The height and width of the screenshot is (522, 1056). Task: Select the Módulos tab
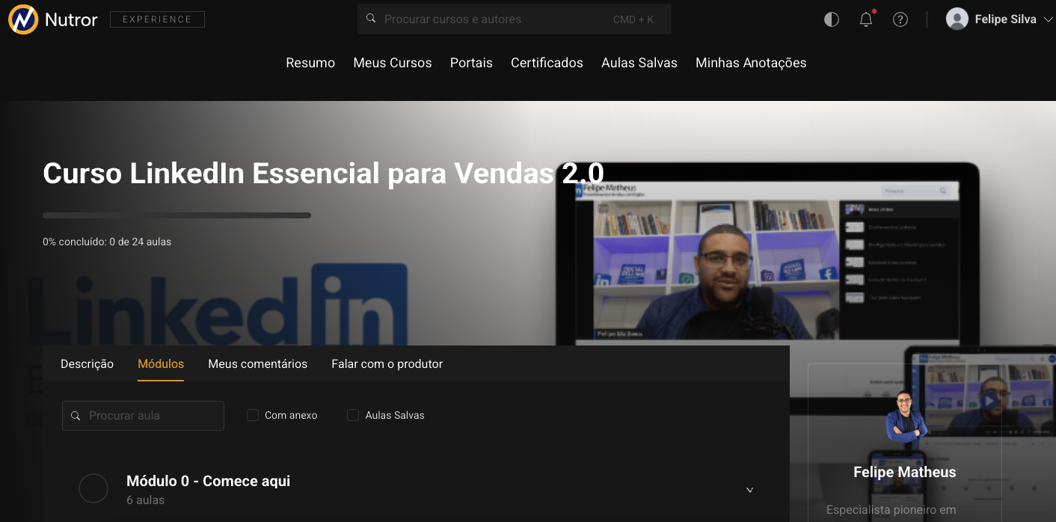161,364
